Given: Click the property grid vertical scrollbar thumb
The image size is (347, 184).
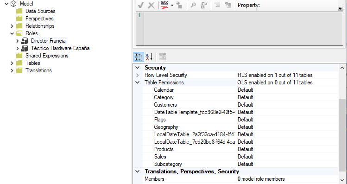Looking at the screenshot, I should [342, 135].
